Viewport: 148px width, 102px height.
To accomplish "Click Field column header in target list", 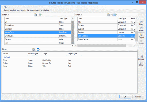I will click(133, 18).
